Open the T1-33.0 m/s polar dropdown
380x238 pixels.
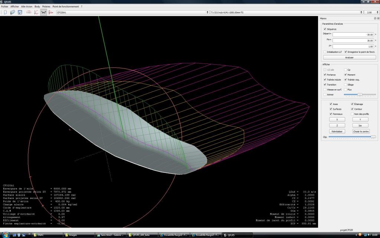[x=286, y=12]
